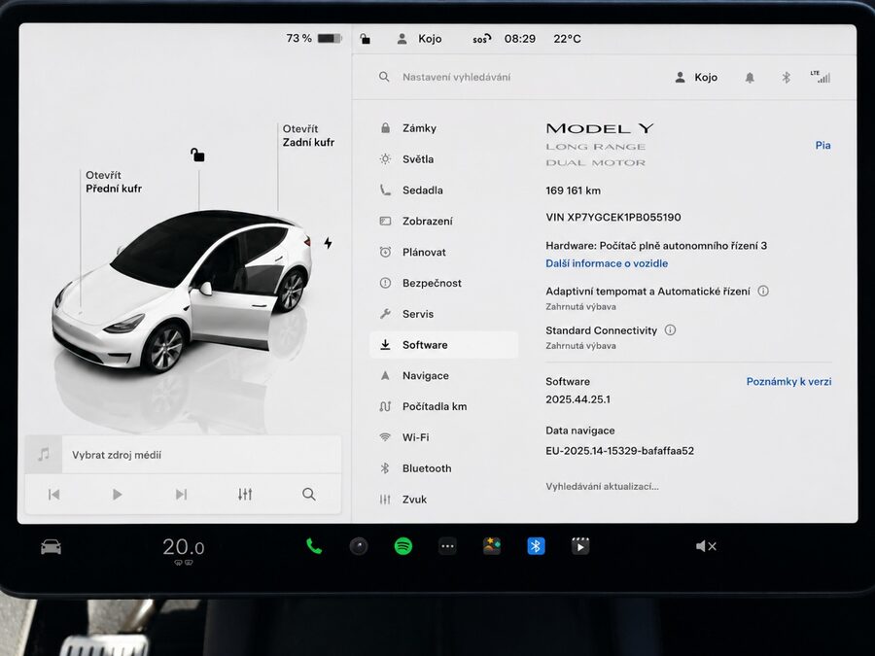Open the three-dots app launcher
Viewport: 875px width, 656px height.
point(447,546)
